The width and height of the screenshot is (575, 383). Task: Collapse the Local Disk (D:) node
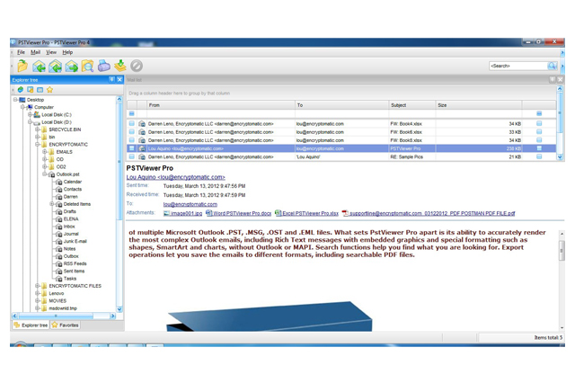click(30, 122)
